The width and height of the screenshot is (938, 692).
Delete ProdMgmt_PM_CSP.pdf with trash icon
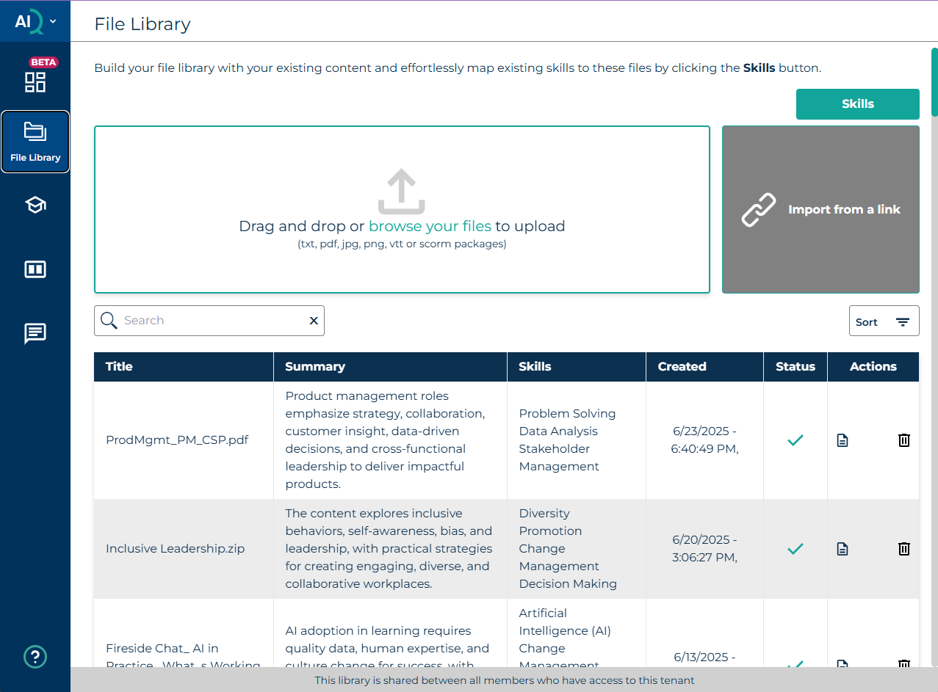coord(904,440)
